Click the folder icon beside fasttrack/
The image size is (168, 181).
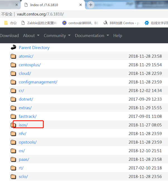tap(13, 116)
